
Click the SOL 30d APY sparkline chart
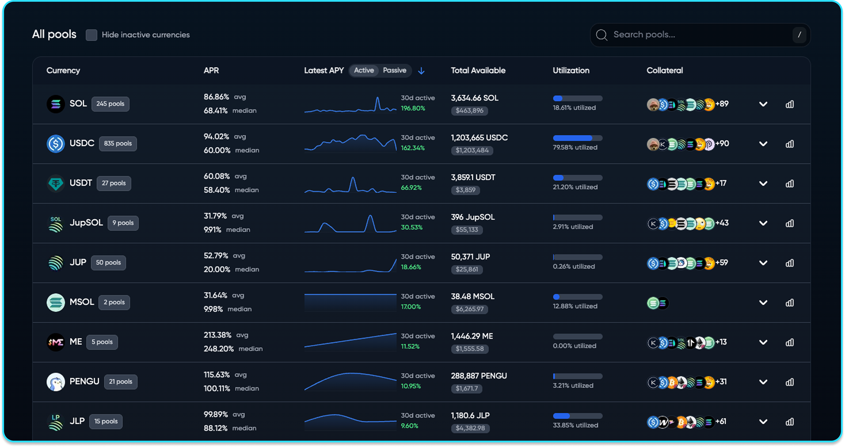[x=350, y=104]
